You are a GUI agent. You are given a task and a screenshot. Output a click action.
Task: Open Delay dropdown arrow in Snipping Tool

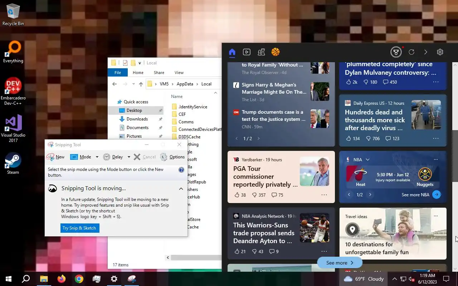click(129, 157)
